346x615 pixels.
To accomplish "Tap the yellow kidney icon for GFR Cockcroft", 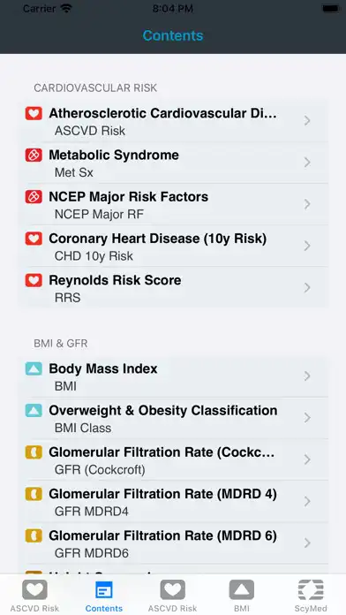I will coord(34,452).
